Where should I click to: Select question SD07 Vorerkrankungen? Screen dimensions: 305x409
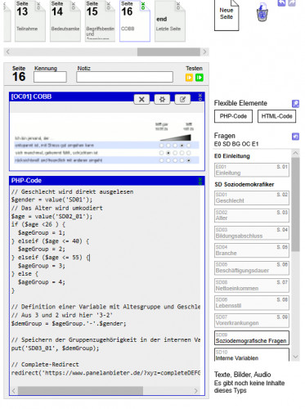coord(252,321)
